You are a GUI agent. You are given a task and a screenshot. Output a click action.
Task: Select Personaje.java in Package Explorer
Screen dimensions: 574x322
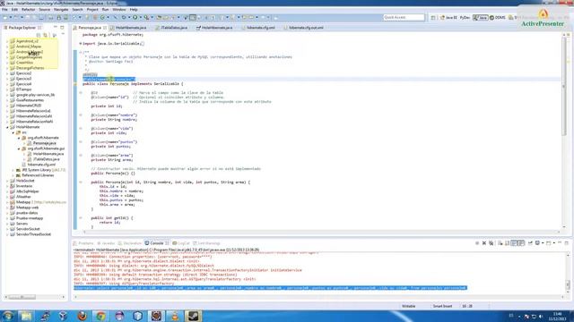44,143
